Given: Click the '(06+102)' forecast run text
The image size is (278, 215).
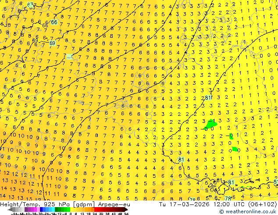Looking at the screenshot, I should point(262,204).
